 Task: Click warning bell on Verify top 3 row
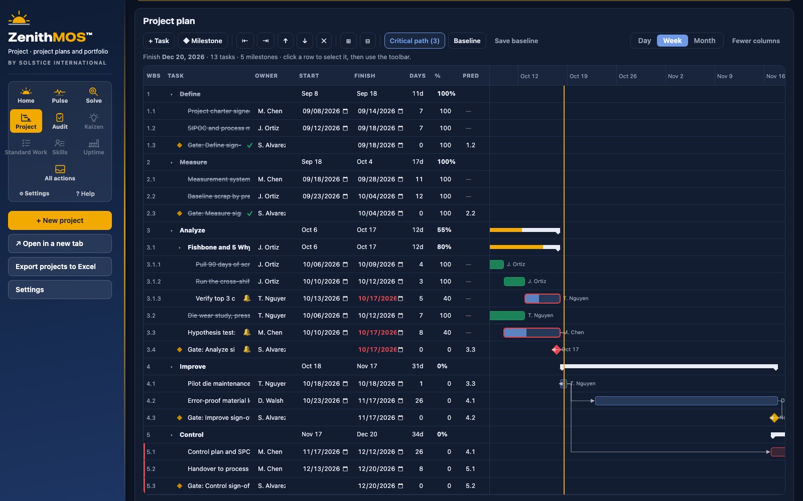[247, 298]
